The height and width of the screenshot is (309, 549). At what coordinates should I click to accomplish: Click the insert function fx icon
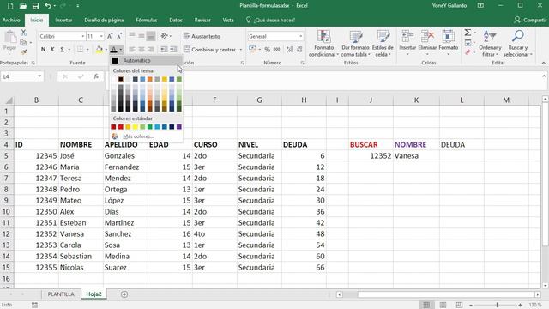[x=96, y=76]
